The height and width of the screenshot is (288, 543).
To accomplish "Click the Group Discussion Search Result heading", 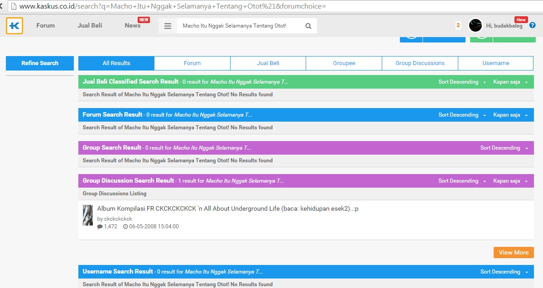I will coord(128,180).
